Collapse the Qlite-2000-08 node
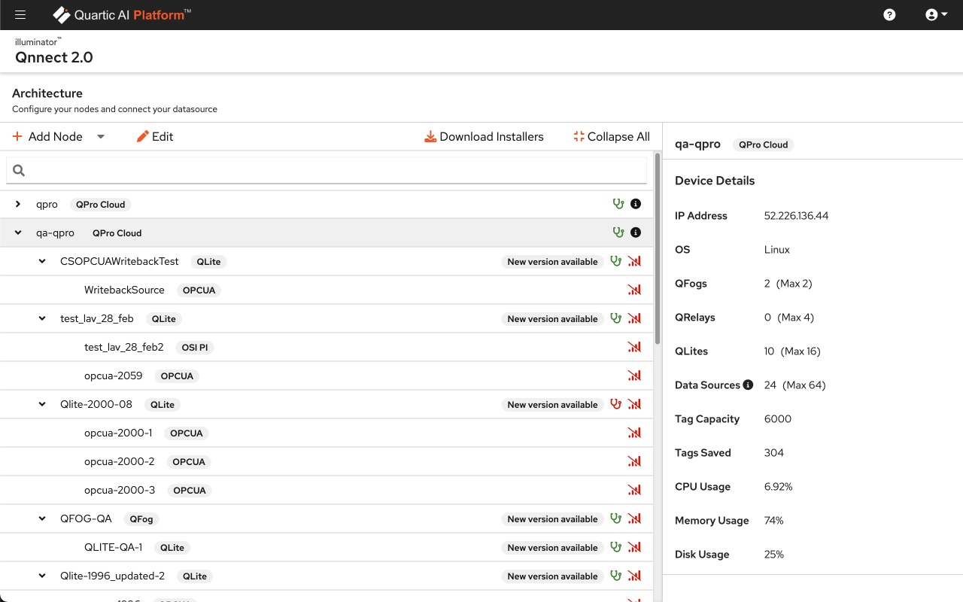Viewport: 963px width, 602px height. 42,404
